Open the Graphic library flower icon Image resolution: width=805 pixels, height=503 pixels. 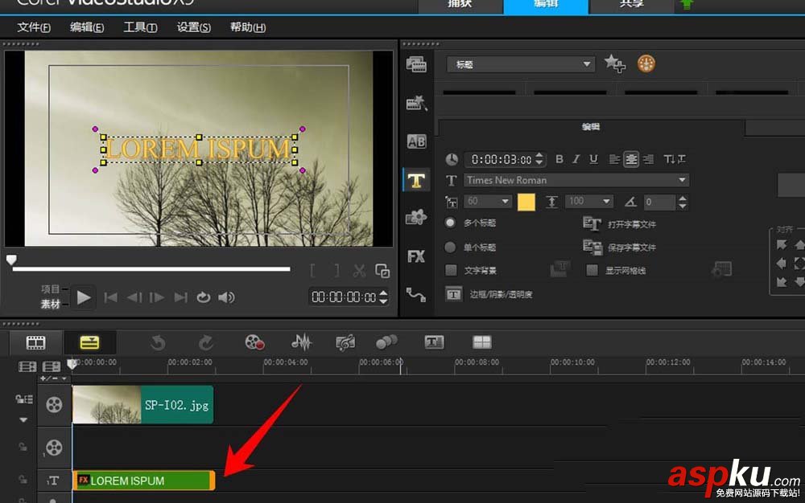[x=416, y=218]
